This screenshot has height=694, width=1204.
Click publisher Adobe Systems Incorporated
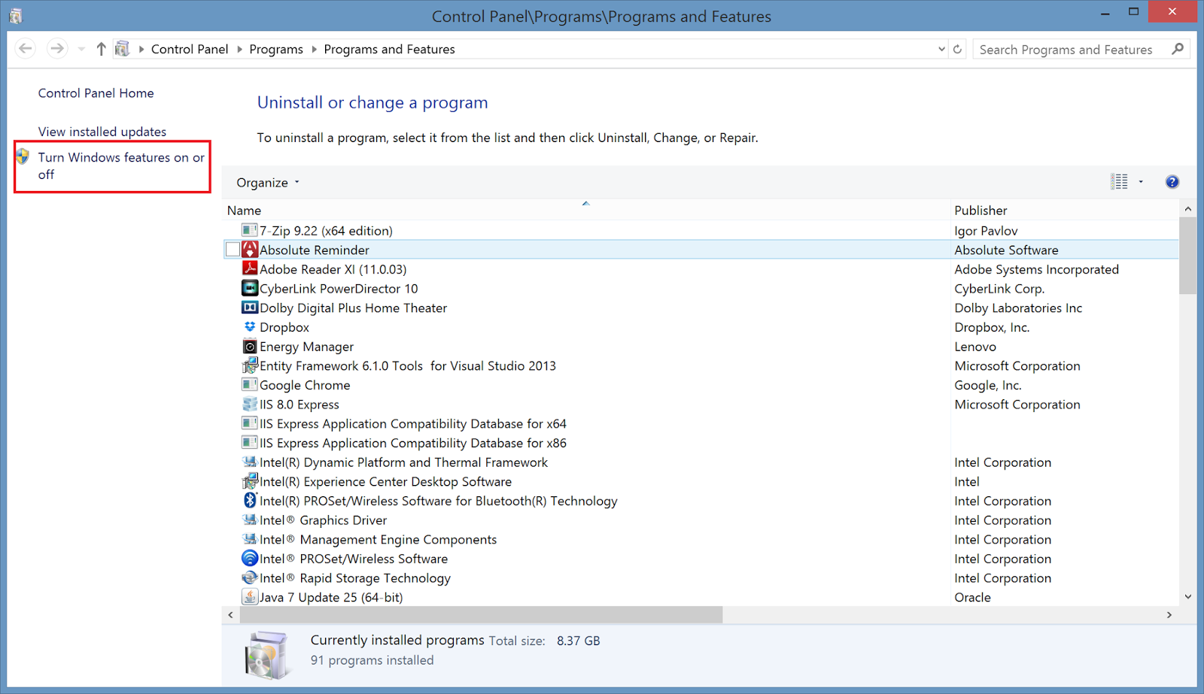click(1036, 269)
